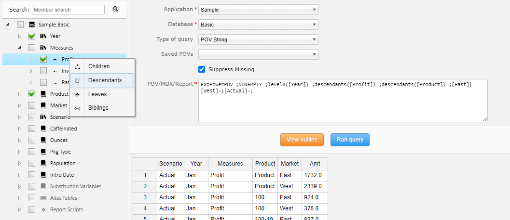Click the Market column header
510x220 pixels.
coord(290,164)
